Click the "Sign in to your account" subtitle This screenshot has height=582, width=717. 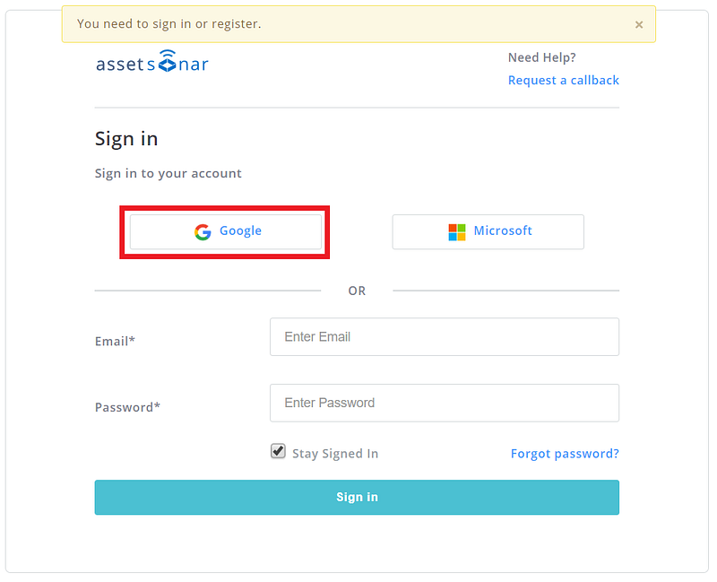[168, 173]
